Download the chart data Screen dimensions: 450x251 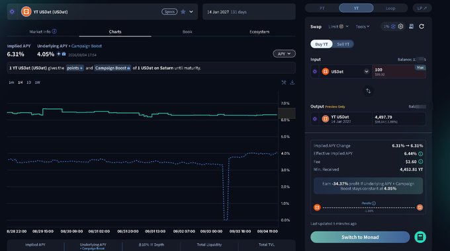(x=292, y=83)
